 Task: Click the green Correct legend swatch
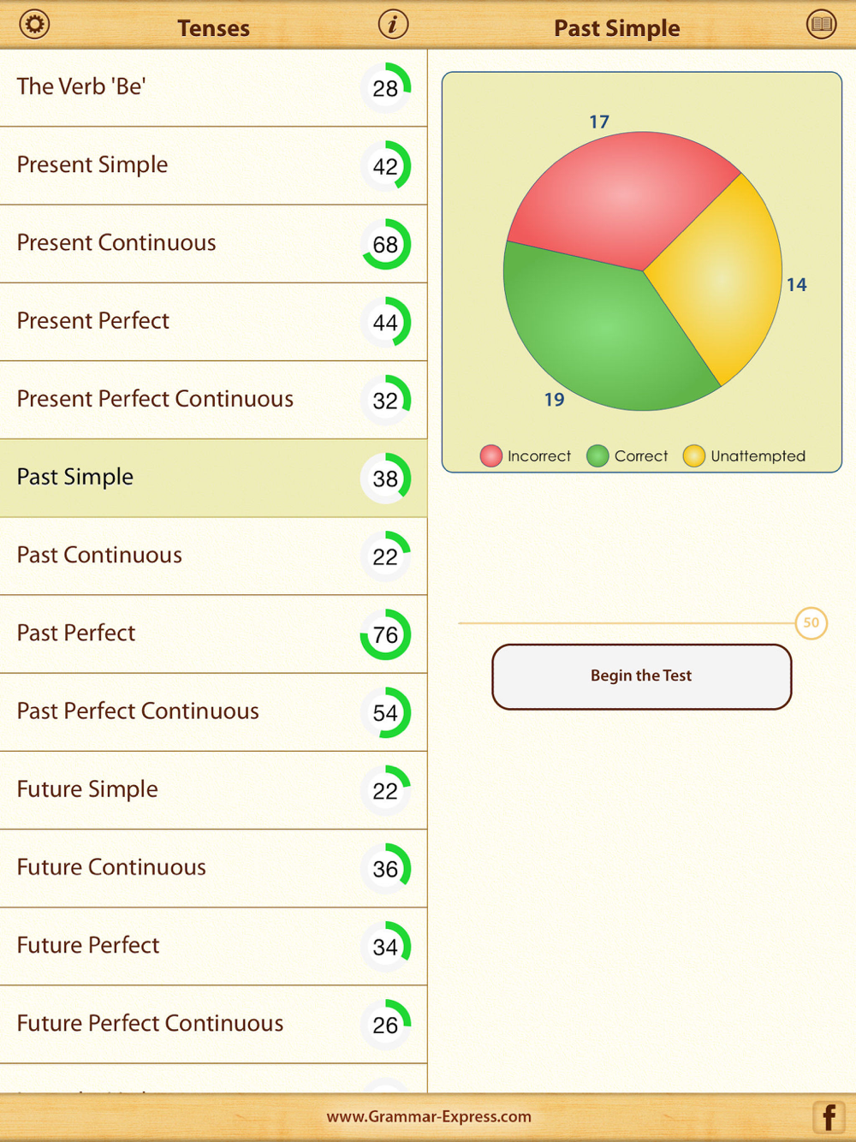[x=597, y=456]
